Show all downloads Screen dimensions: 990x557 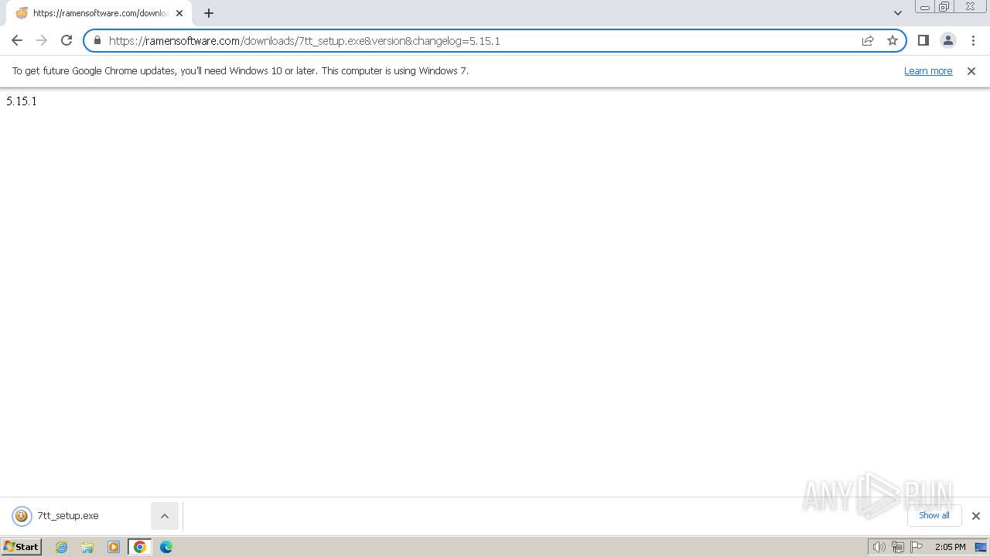pyautogui.click(x=934, y=515)
